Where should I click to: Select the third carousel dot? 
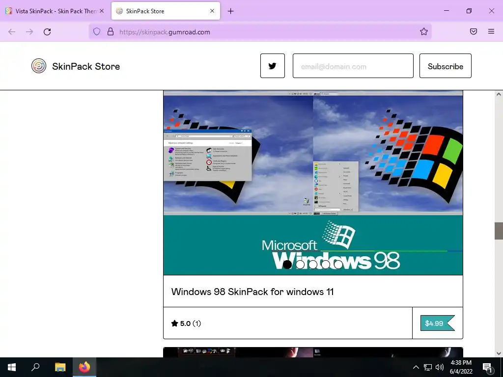click(313, 265)
